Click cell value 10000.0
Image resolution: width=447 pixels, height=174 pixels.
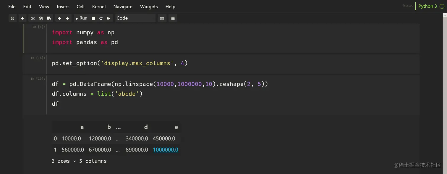pos(71,138)
